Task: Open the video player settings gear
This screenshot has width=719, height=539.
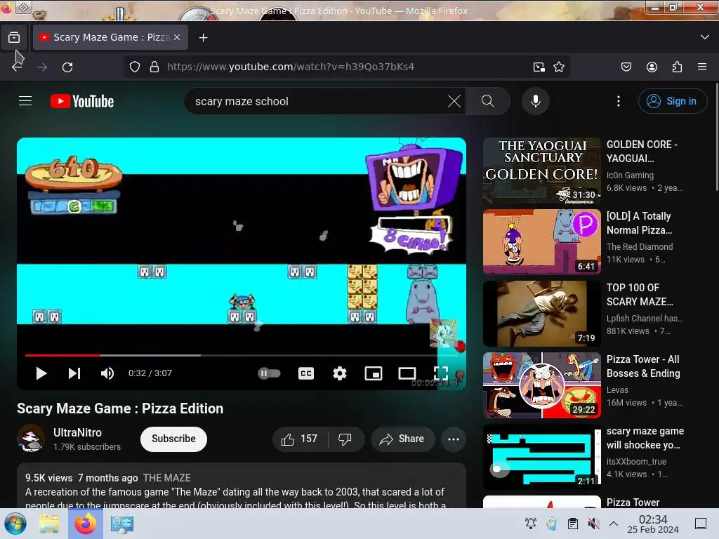Action: (339, 373)
